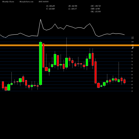Click the 'BSE 543535' ticker label

click(x=44, y=2)
